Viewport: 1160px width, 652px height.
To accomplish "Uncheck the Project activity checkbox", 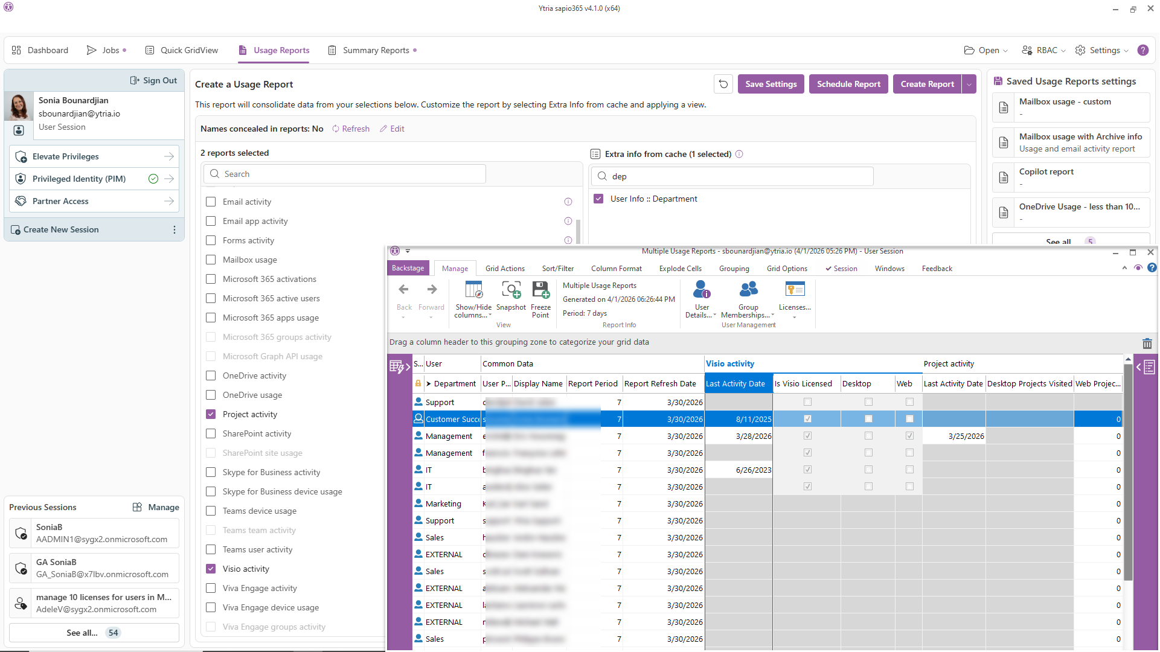I will point(211,414).
